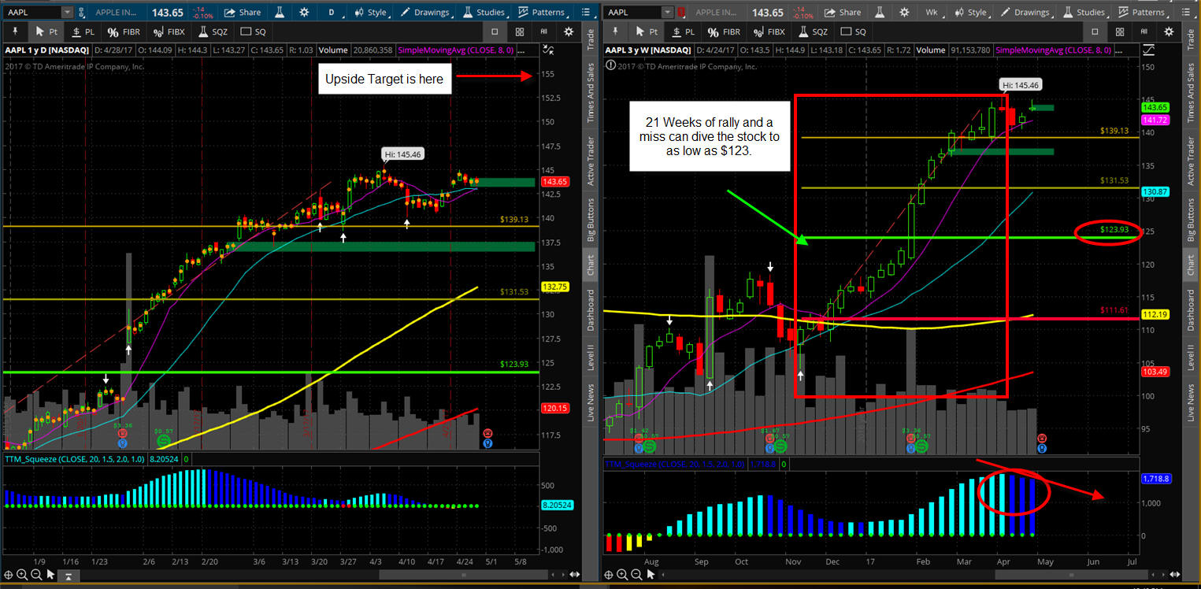Click the crosshair pan icon below the left chart

(9, 575)
